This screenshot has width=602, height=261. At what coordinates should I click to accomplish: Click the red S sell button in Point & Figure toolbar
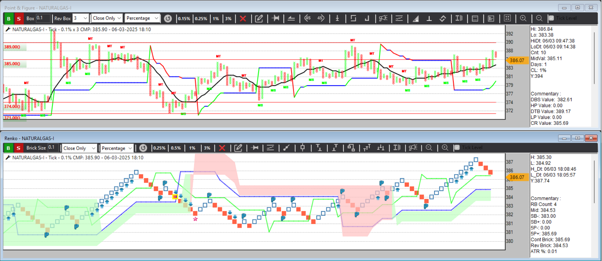click(19, 19)
